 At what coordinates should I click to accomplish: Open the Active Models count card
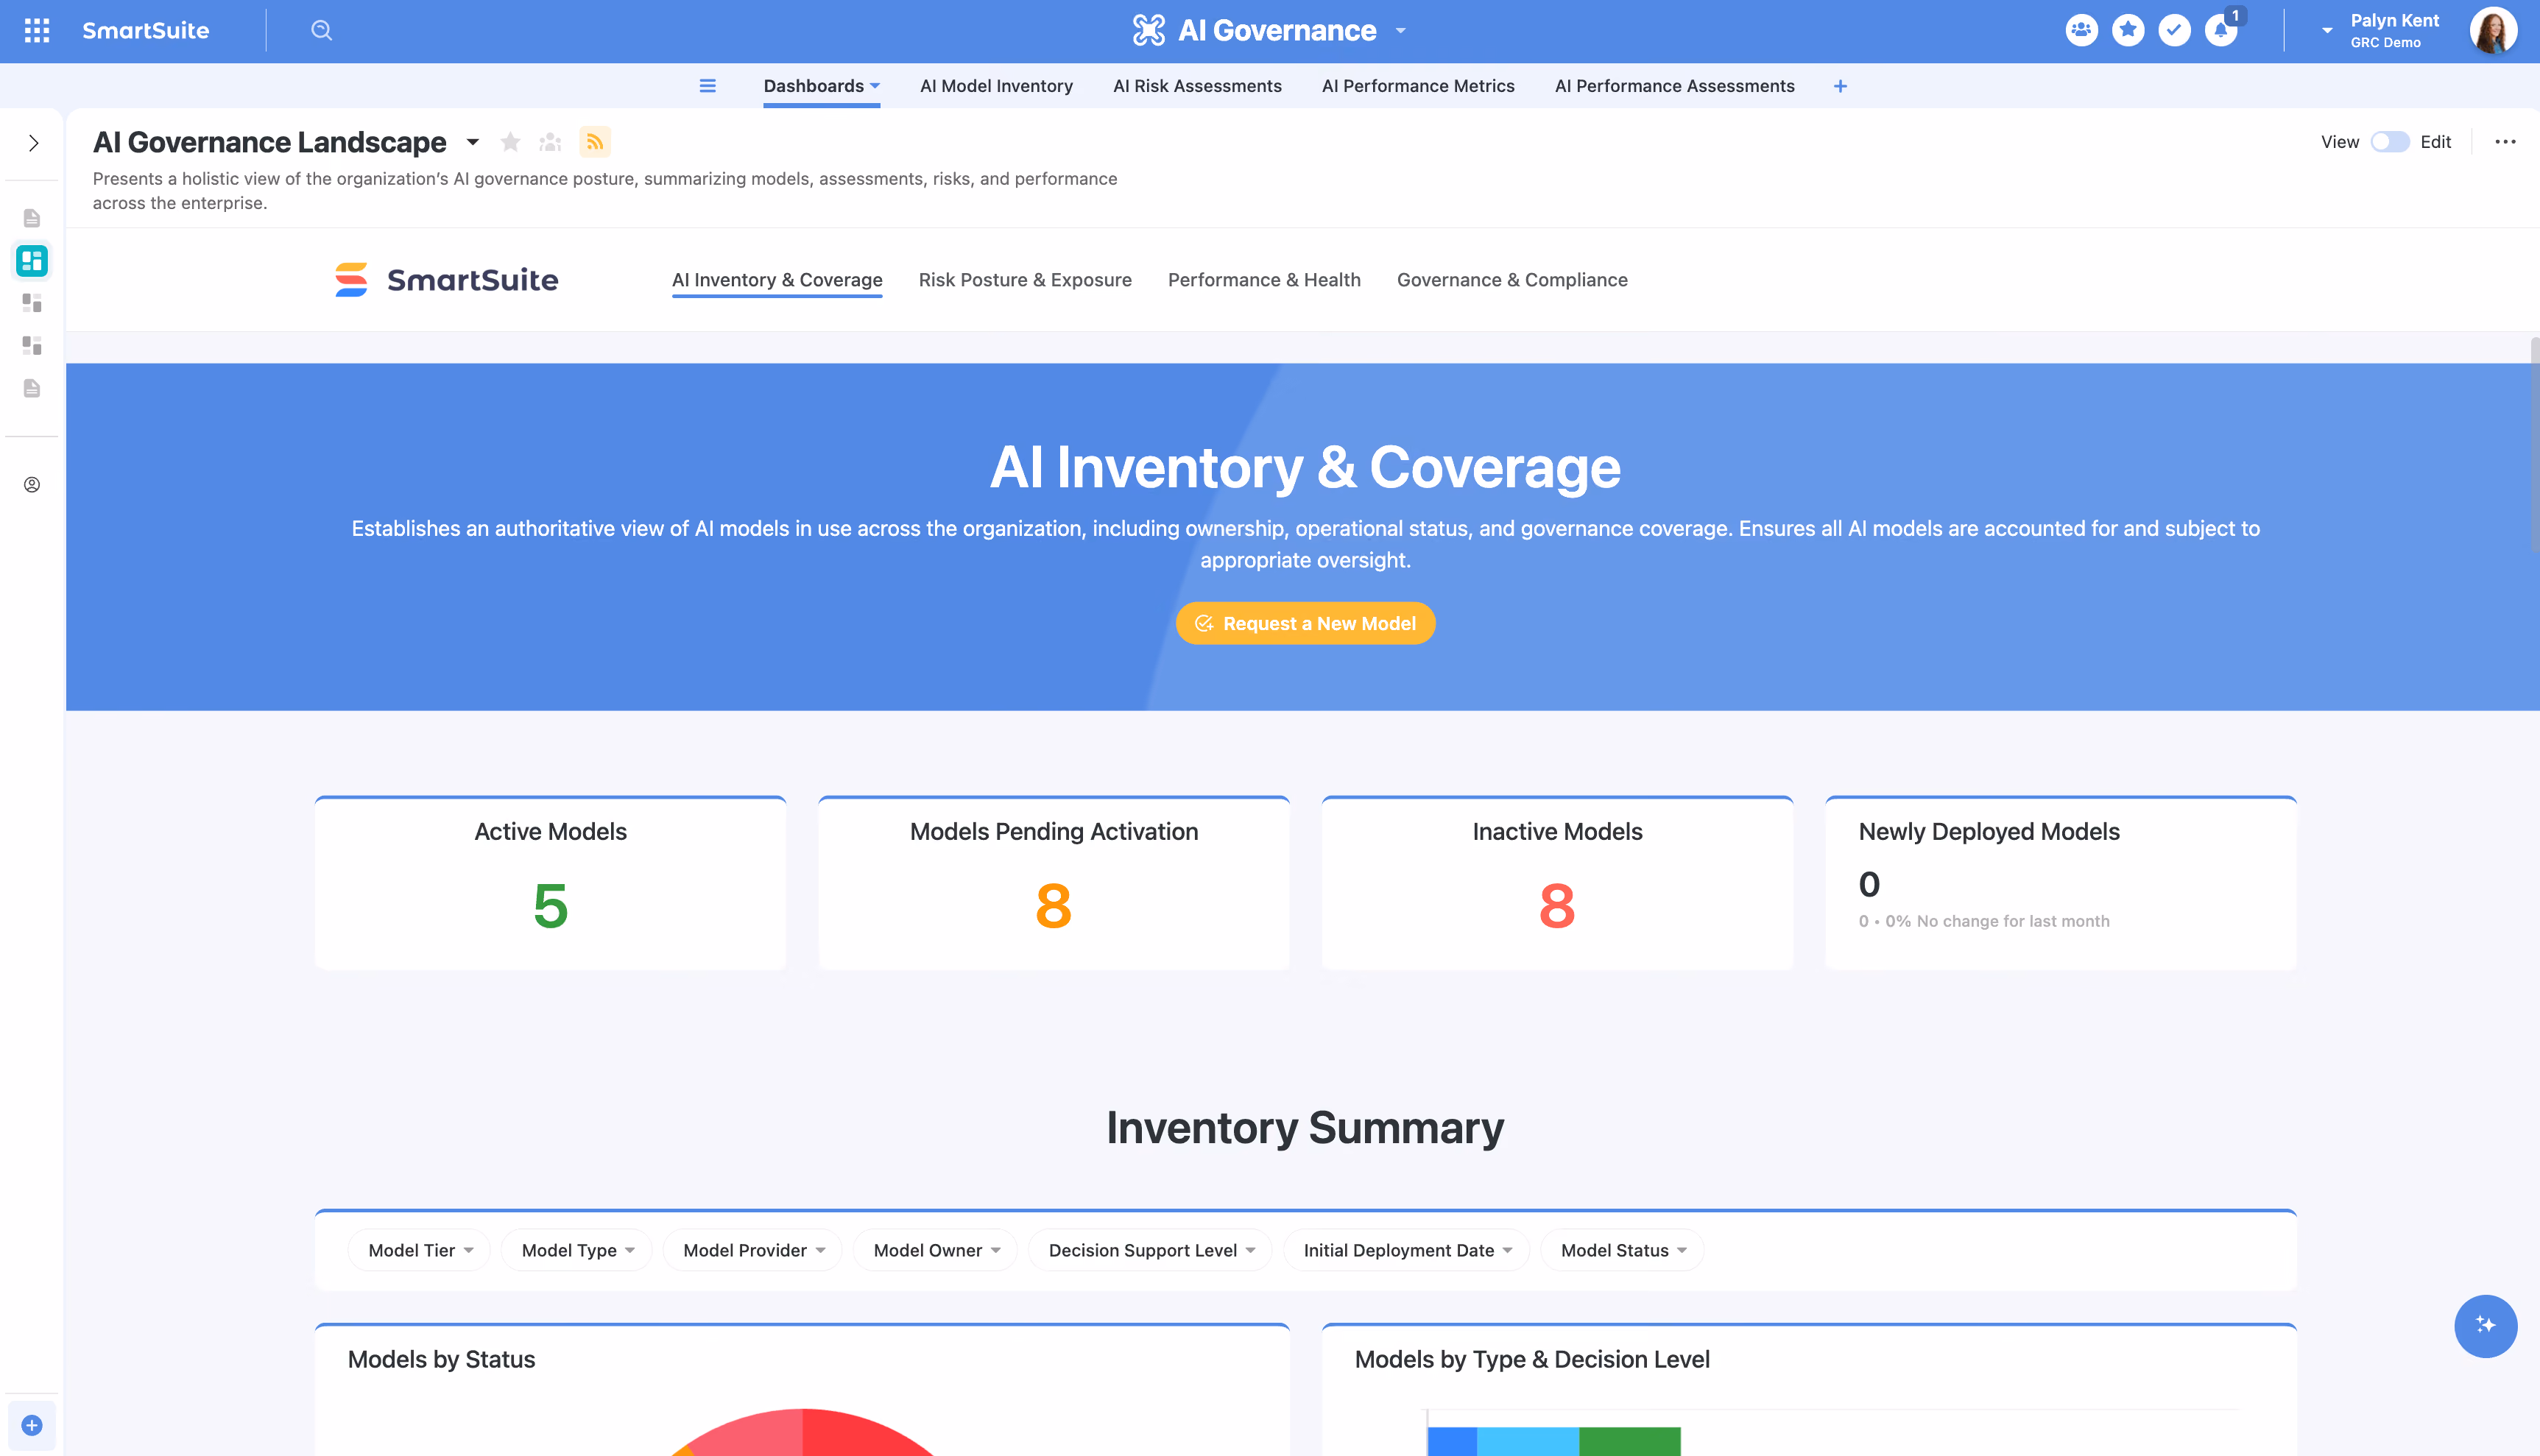coord(550,883)
